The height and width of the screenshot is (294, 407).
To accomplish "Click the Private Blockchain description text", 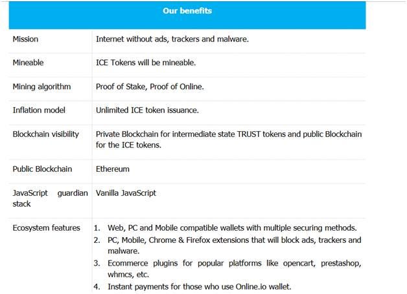I will tap(229, 140).
